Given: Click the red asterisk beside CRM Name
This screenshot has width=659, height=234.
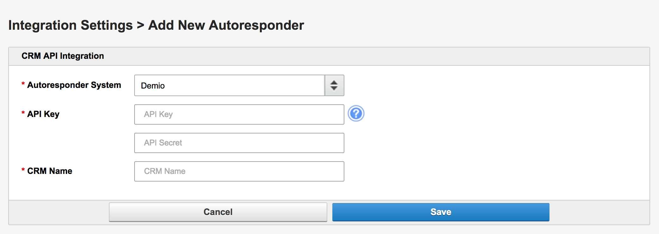Looking at the screenshot, I should click(23, 170).
